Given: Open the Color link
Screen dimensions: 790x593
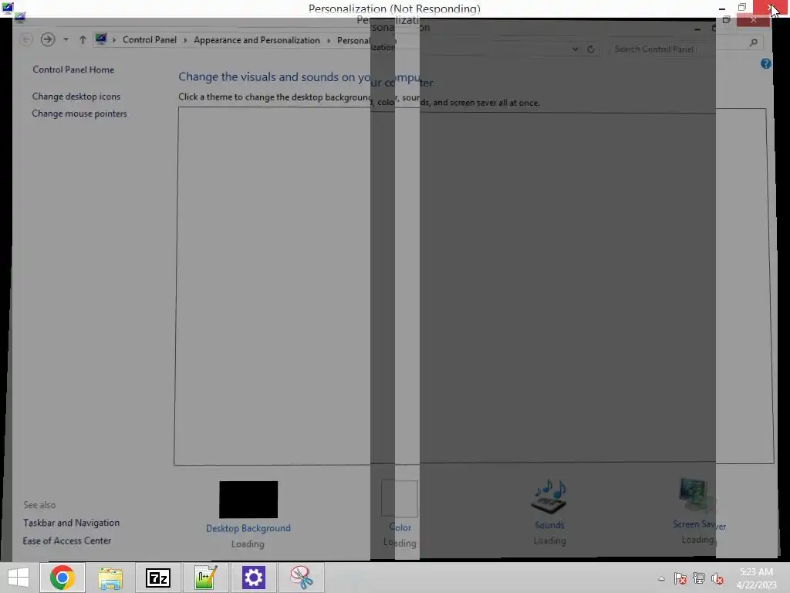Looking at the screenshot, I should click(x=400, y=527).
